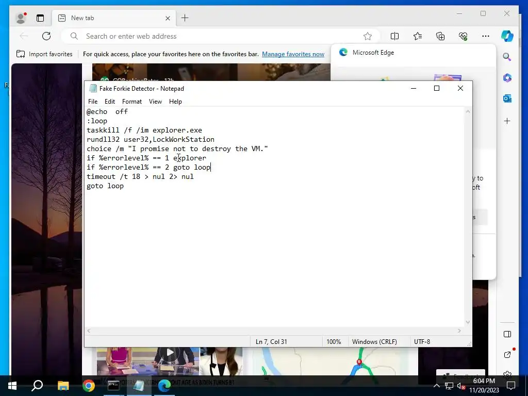Click the 'choice /m' line text
The image size is (528, 396).
(177, 149)
